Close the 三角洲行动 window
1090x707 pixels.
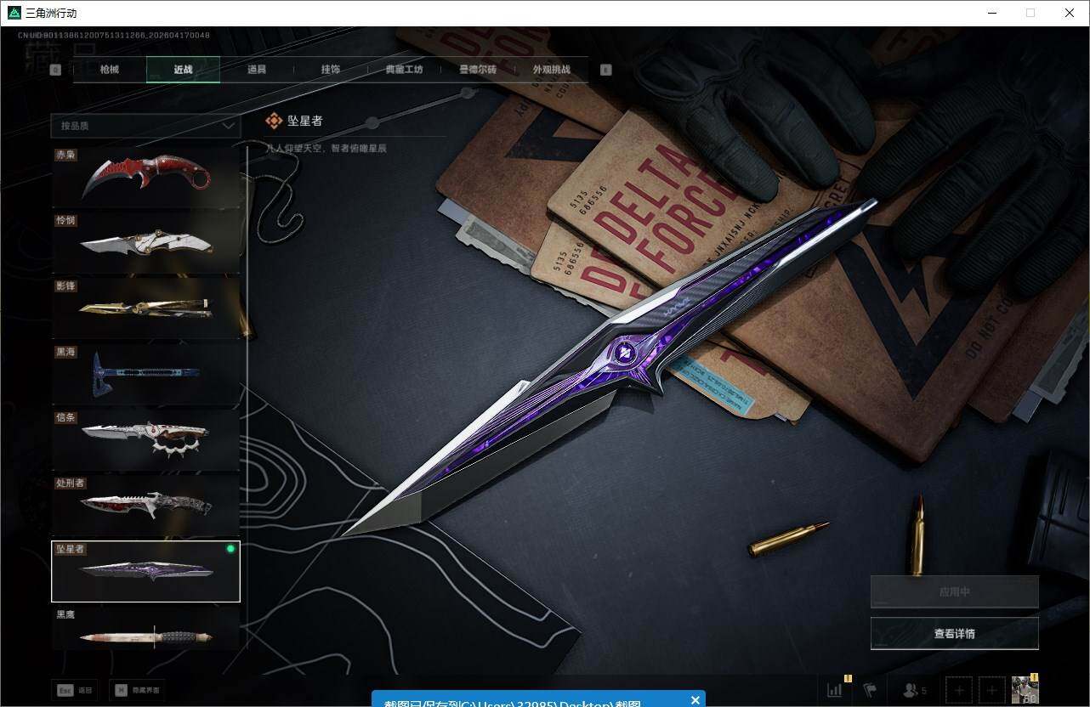point(1070,13)
